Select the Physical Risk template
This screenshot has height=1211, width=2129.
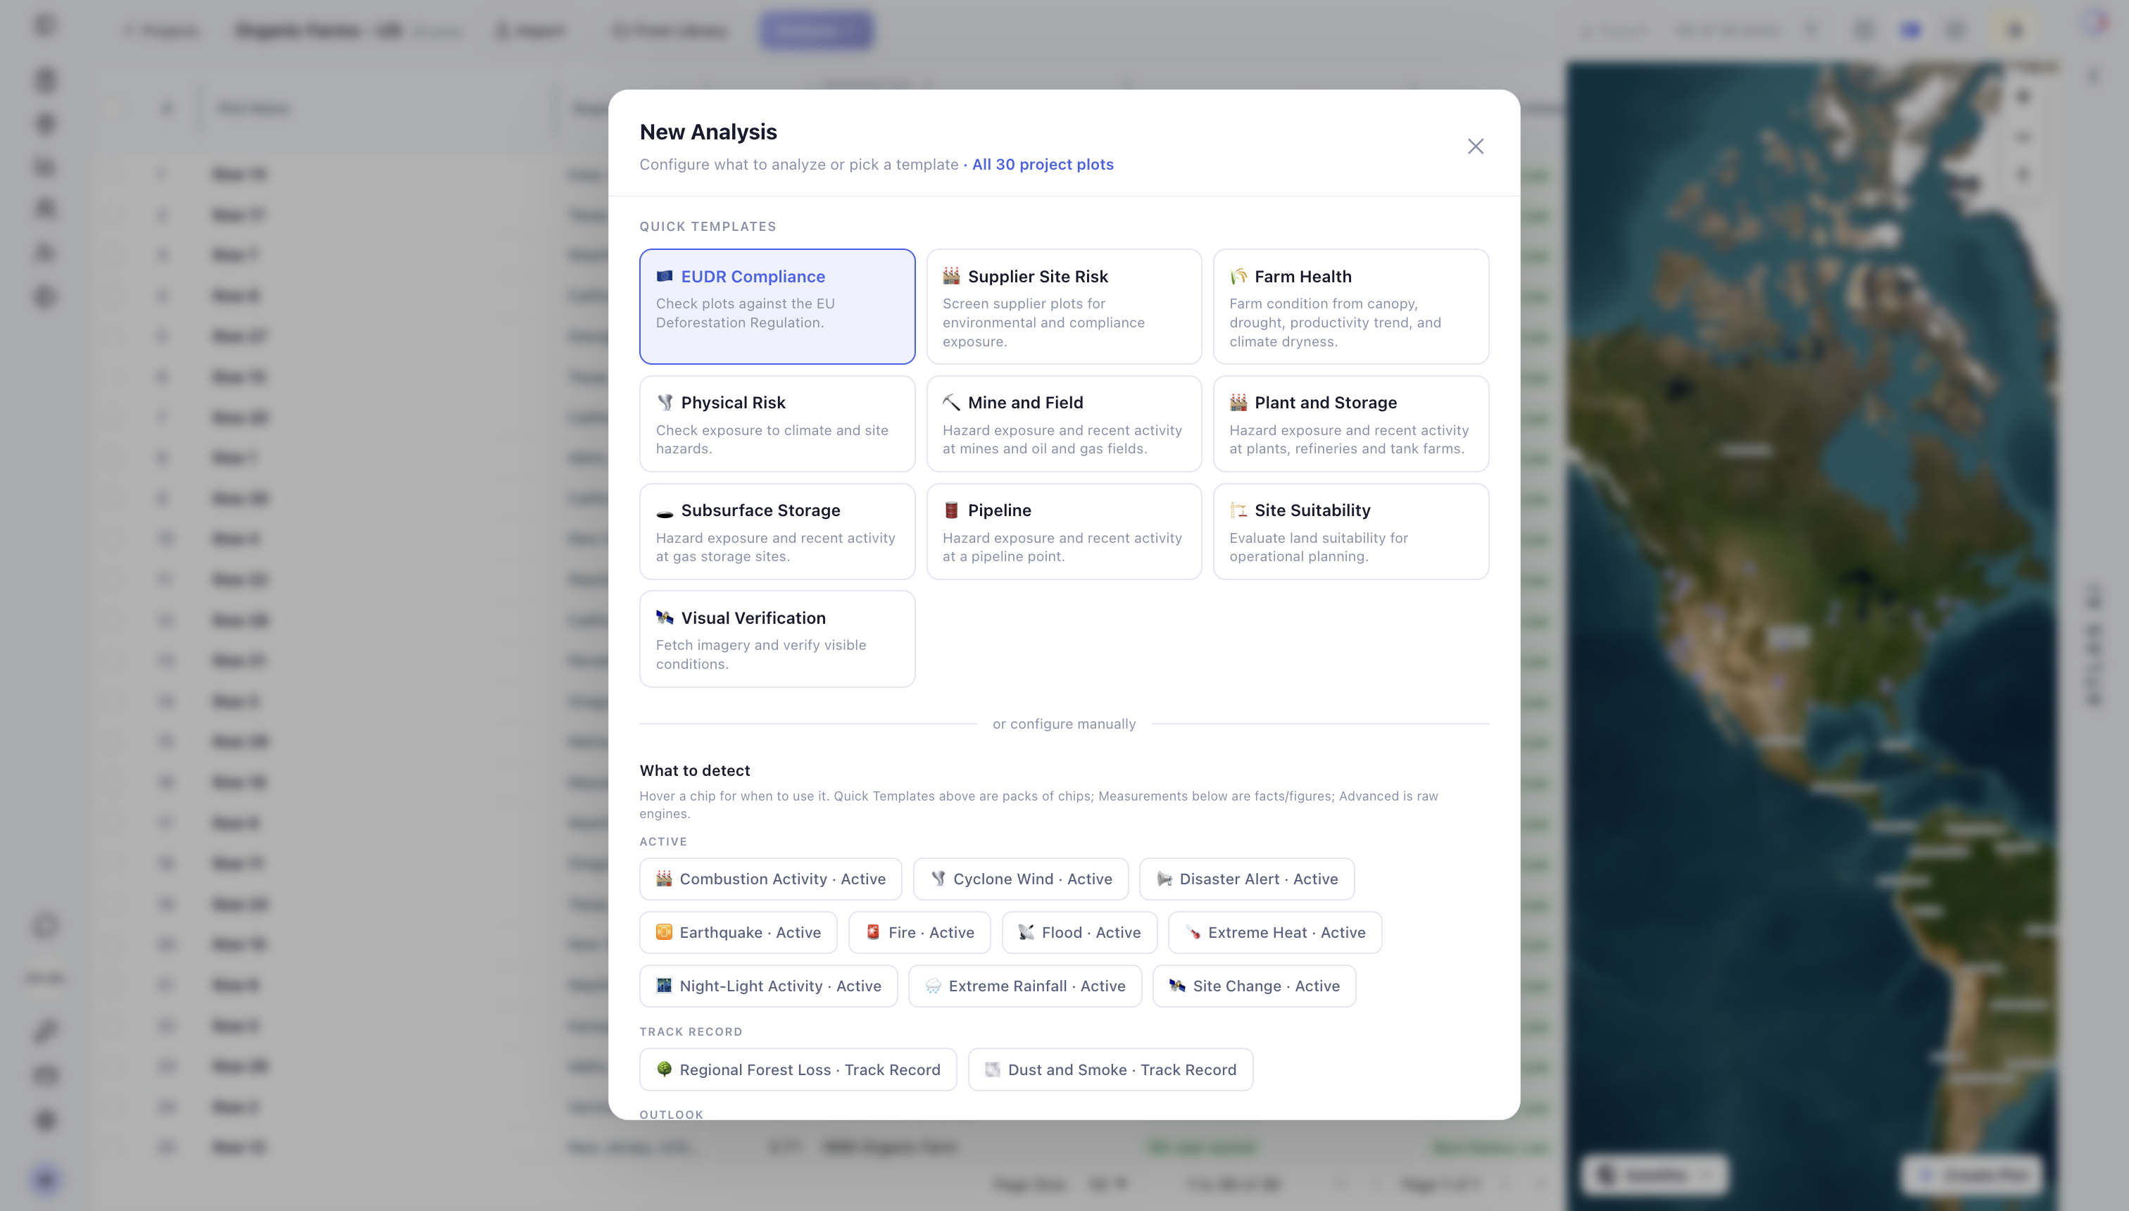(x=777, y=423)
